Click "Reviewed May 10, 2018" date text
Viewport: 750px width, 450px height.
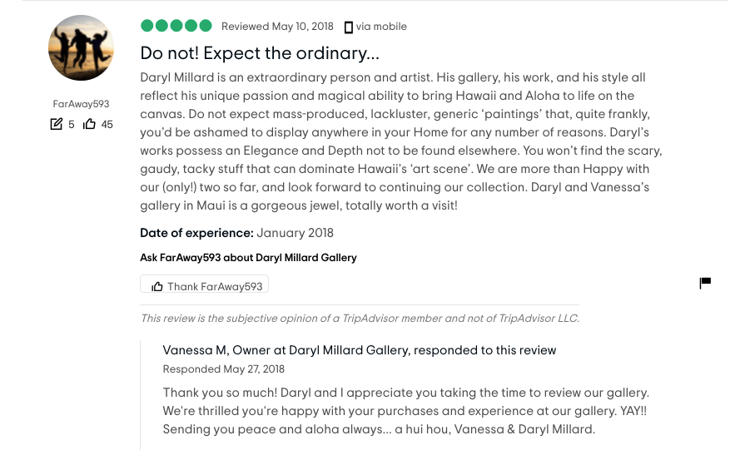tap(277, 27)
